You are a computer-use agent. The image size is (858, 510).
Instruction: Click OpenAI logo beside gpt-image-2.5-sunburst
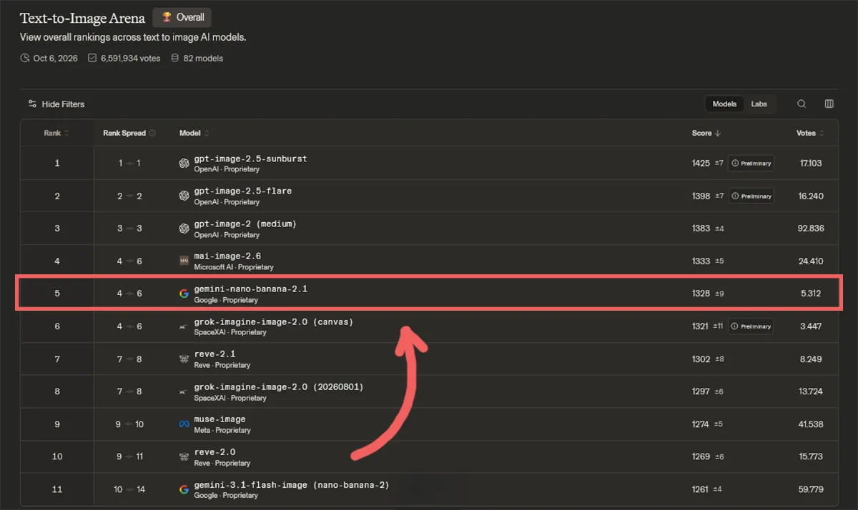(184, 164)
